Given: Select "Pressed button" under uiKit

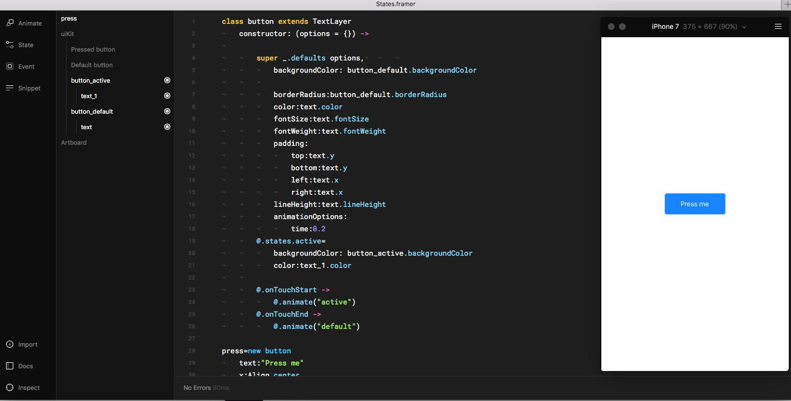Looking at the screenshot, I should (x=93, y=49).
